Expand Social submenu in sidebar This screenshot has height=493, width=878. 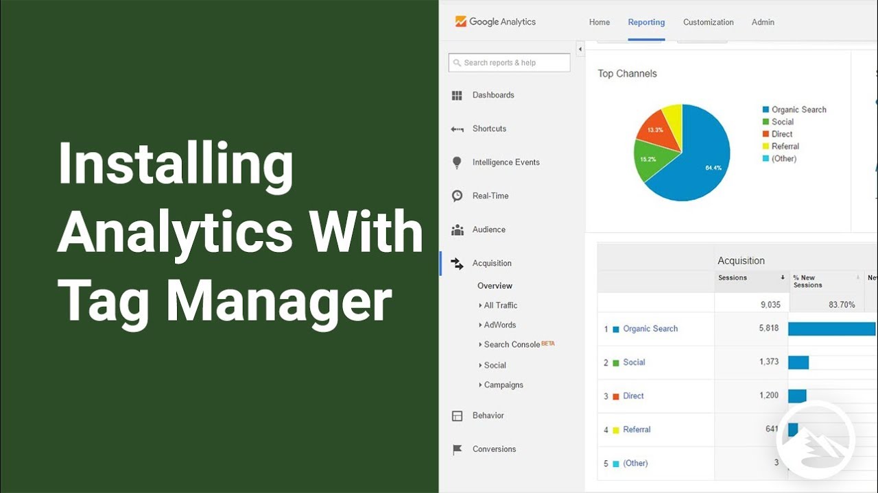pyautogui.click(x=493, y=365)
